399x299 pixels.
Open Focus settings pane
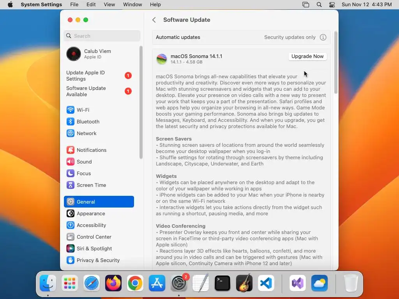99,173
